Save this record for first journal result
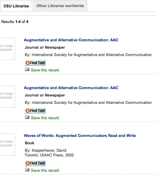157x175 pixels. pos(45,70)
